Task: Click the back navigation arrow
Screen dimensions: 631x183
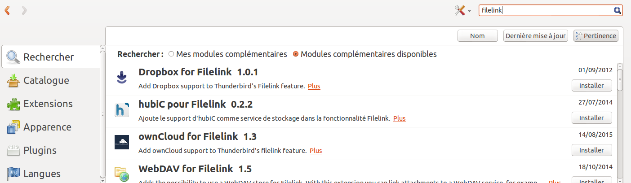Action: tap(7, 10)
